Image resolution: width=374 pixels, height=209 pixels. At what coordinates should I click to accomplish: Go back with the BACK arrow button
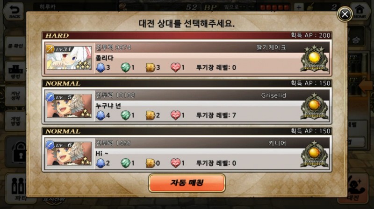click(14, 11)
